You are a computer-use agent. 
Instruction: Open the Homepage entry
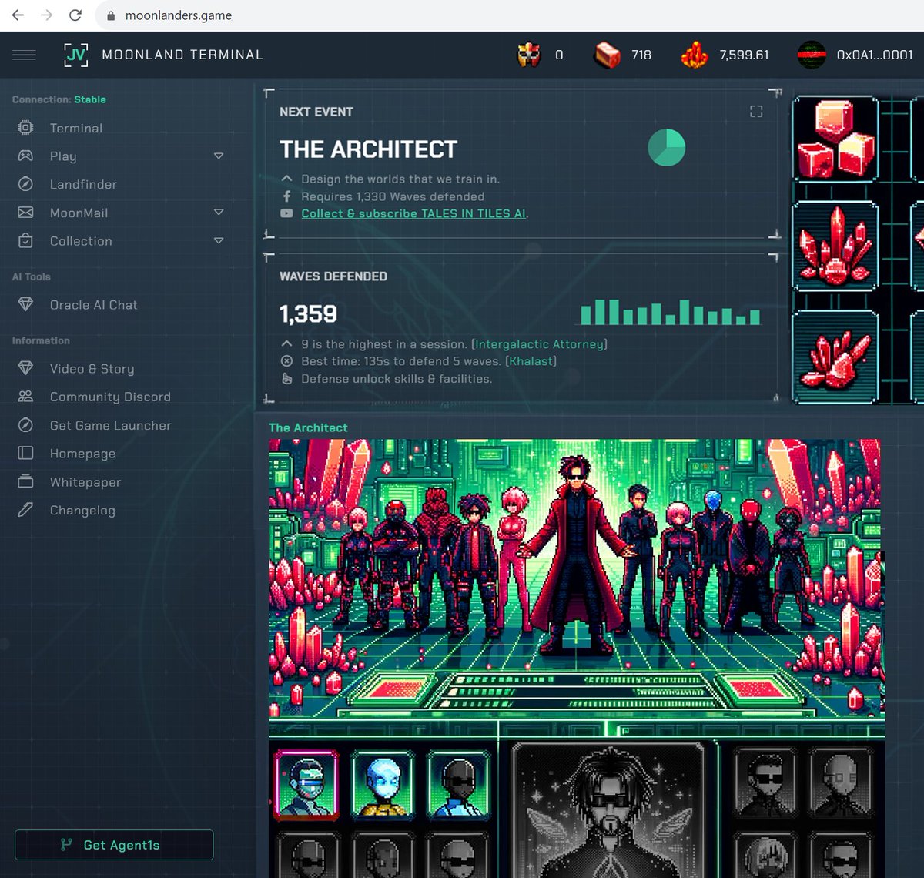point(82,454)
